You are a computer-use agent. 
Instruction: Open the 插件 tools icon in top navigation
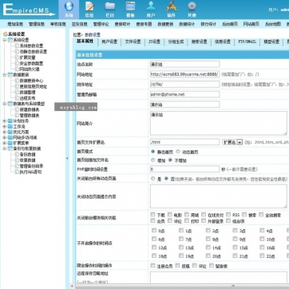172,6
